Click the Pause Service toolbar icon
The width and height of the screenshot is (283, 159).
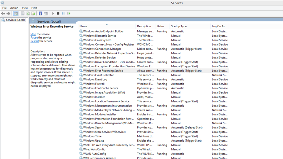pos(63,14)
